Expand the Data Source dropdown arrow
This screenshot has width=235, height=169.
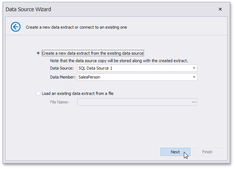tap(194, 68)
